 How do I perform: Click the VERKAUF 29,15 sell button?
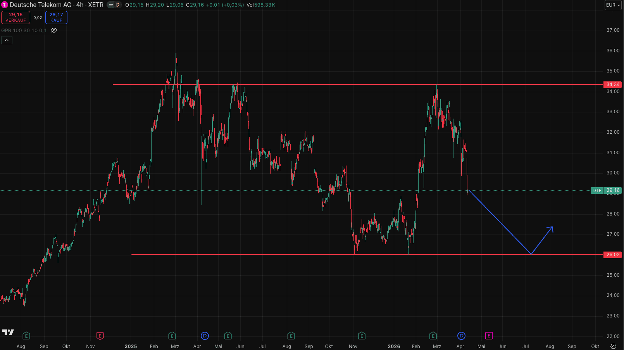pos(16,17)
